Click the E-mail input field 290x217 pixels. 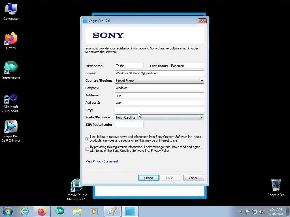coord(159,73)
